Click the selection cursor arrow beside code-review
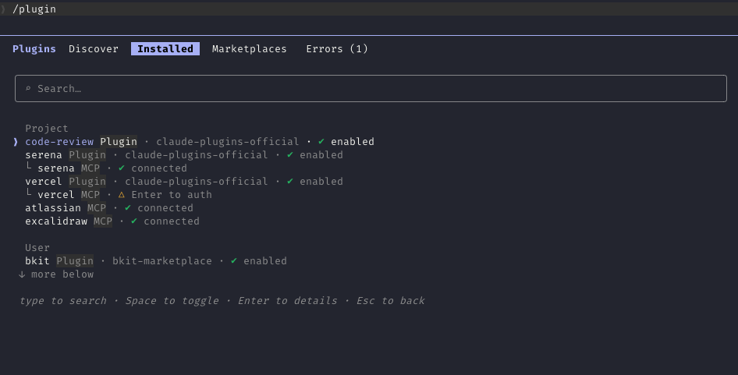The height and width of the screenshot is (375, 738). pyautogui.click(x=16, y=142)
